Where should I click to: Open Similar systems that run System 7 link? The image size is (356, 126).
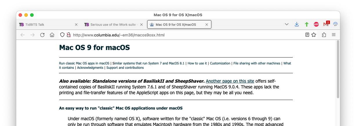[x=148, y=63]
